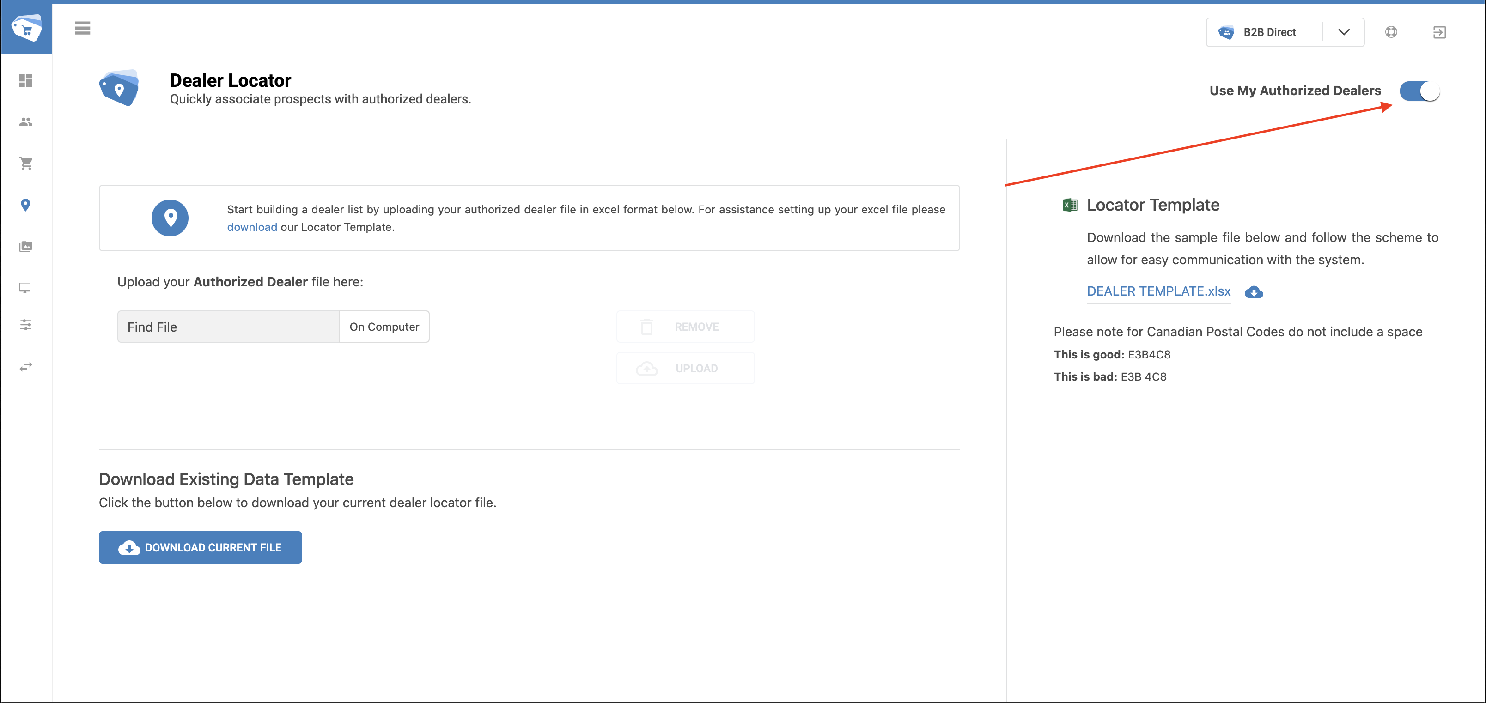Click the dropdown chevron arrow beside B2B Direct
The height and width of the screenshot is (703, 1486).
(x=1344, y=32)
